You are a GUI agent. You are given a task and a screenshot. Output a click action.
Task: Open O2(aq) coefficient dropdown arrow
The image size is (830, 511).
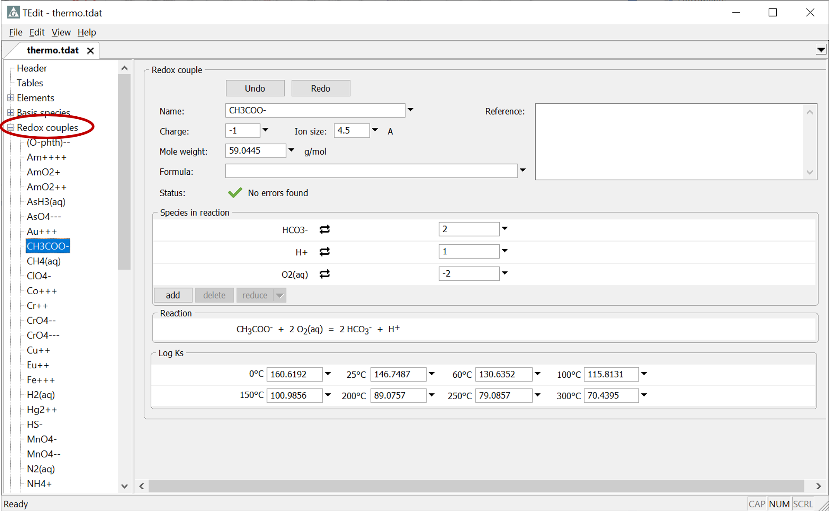pos(505,273)
